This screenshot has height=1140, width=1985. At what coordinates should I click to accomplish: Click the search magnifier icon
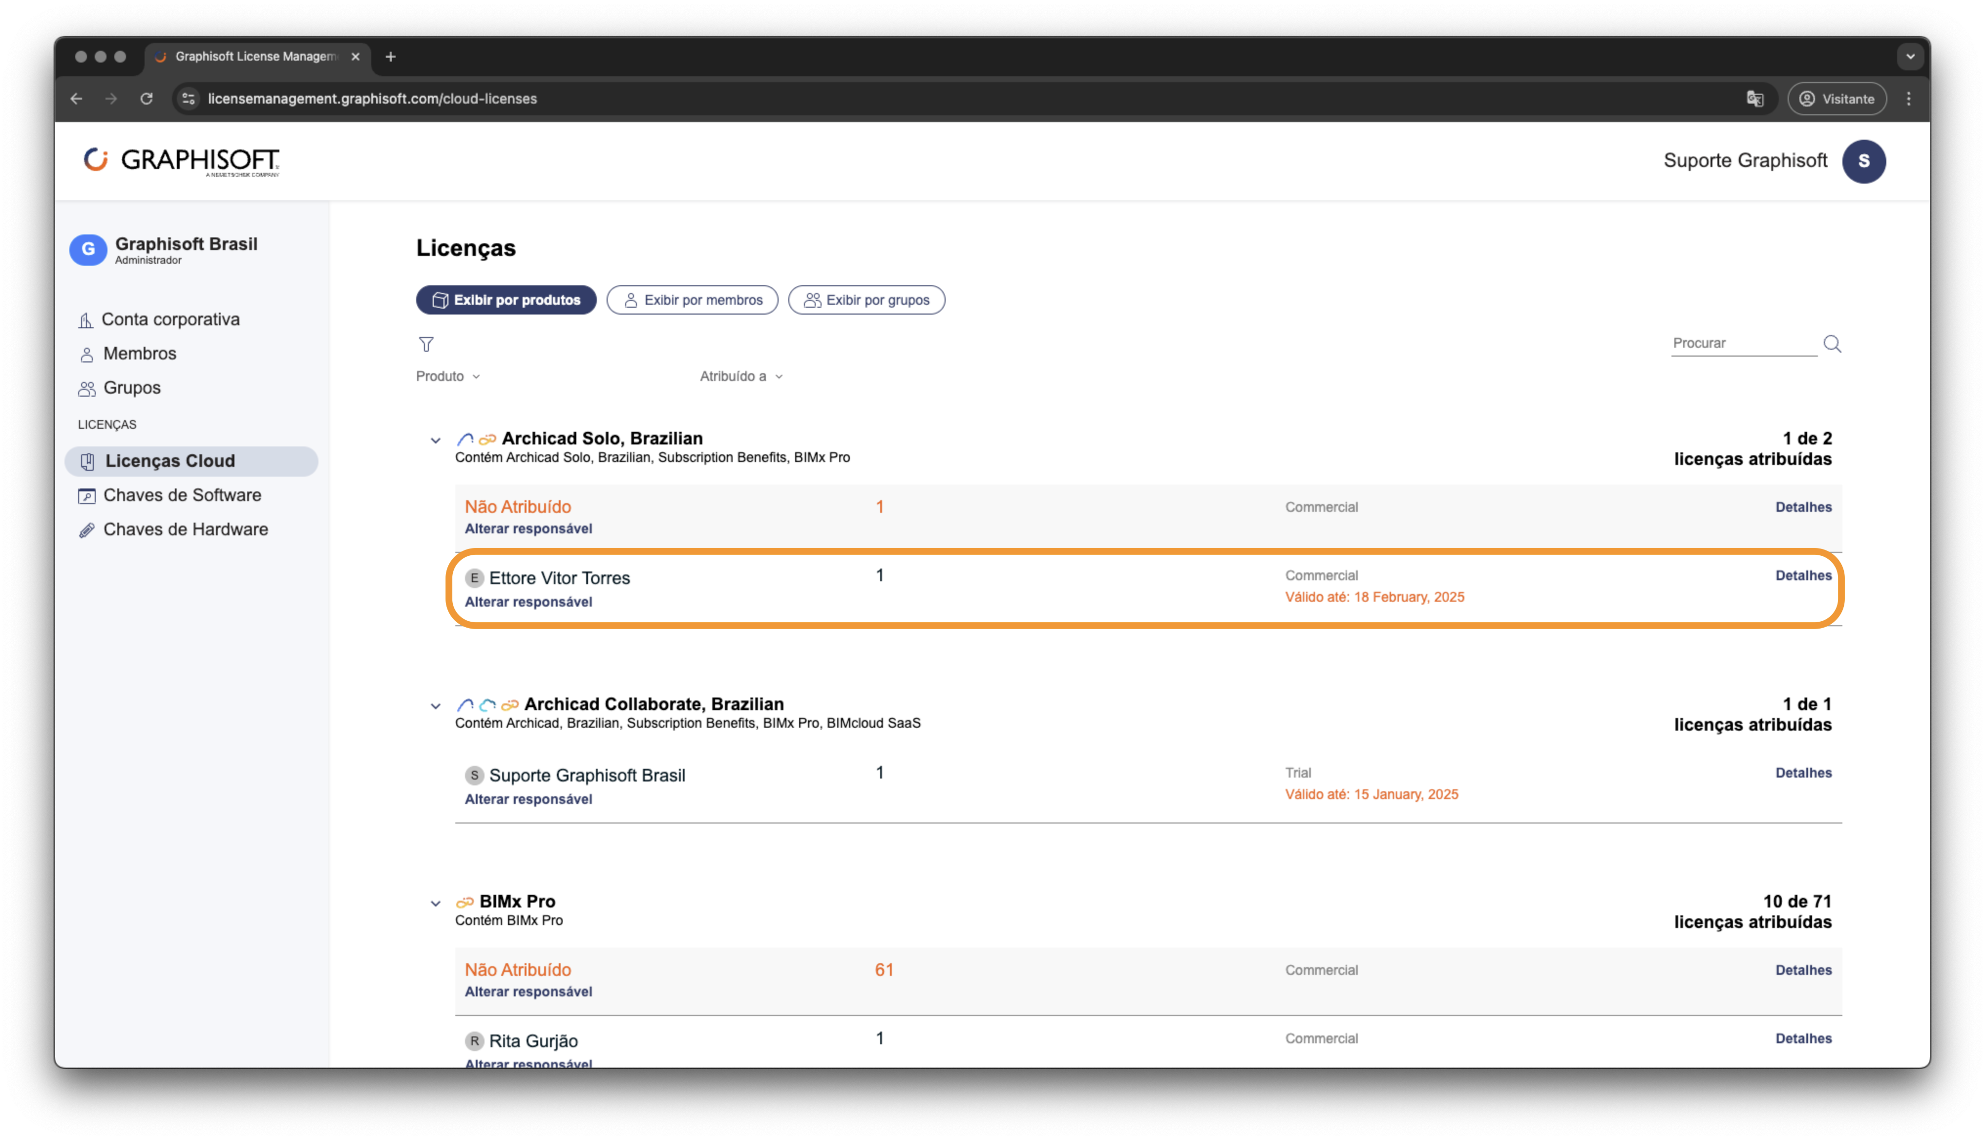1832,344
